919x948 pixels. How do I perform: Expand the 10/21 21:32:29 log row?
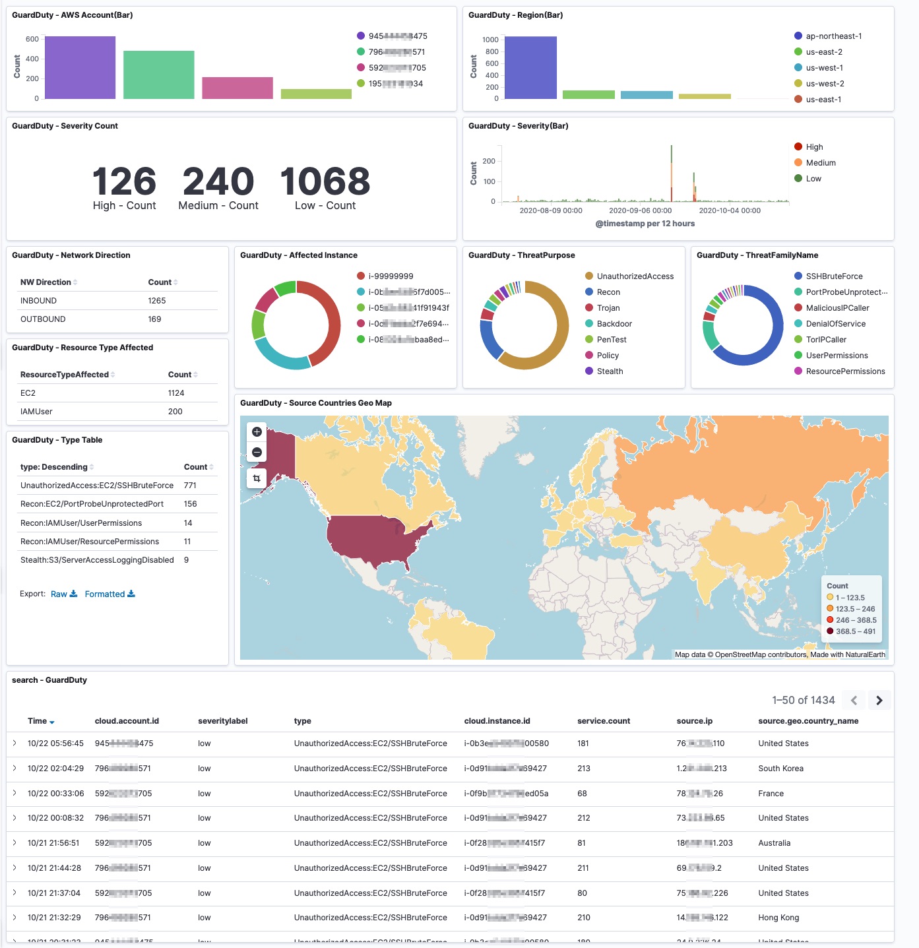point(15,918)
